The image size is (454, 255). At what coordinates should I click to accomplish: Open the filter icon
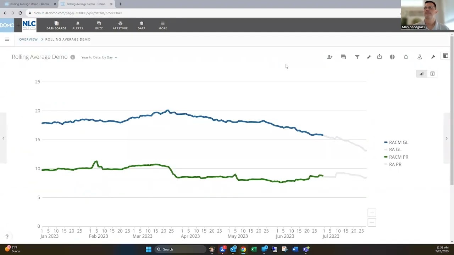tap(357, 57)
